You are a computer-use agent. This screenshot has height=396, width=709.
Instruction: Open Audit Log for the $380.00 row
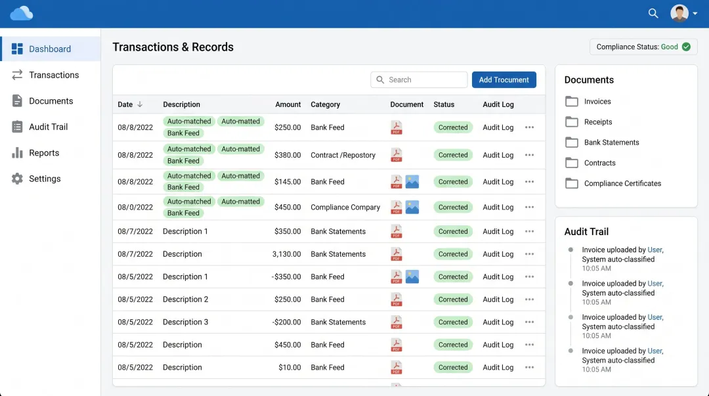coord(498,155)
